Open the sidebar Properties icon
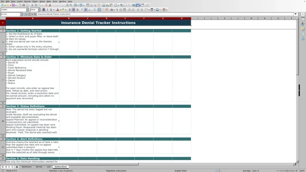The image size is (306, 172). click(x=303, y=19)
